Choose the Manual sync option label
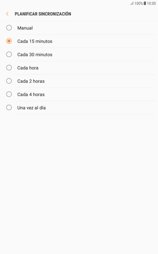Image resolution: width=158 pixels, height=254 pixels. click(x=25, y=28)
